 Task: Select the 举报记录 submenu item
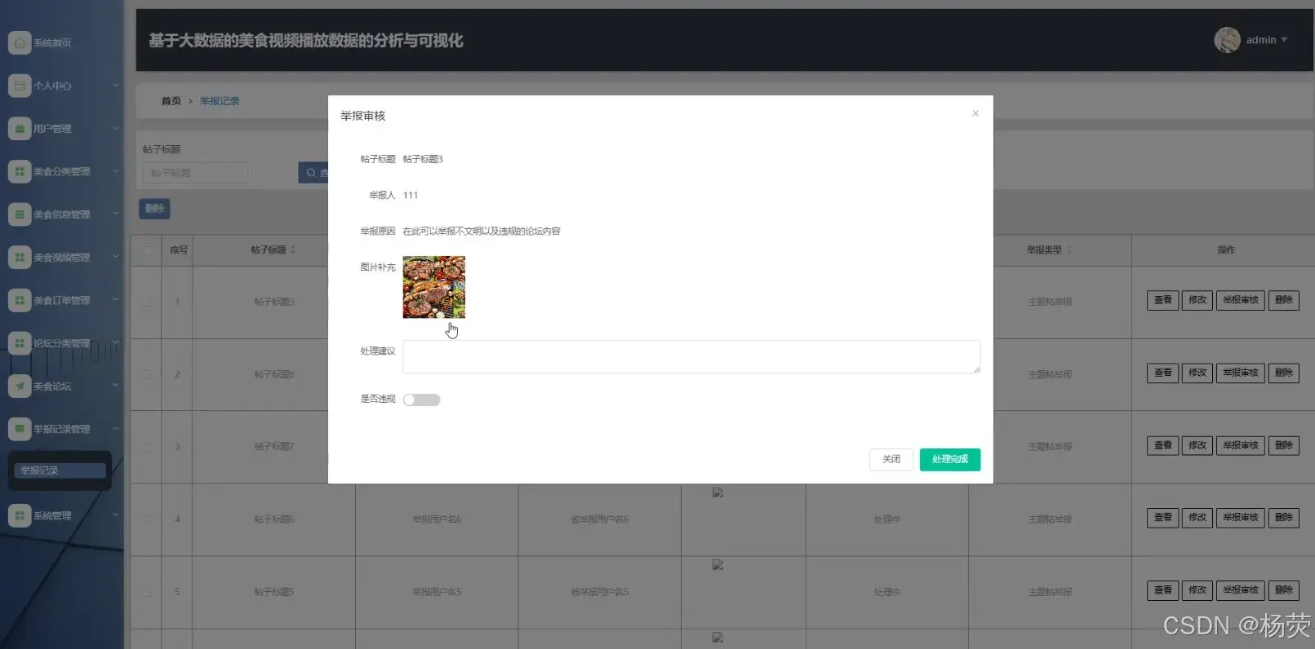pyautogui.click(x=60, y=470)
